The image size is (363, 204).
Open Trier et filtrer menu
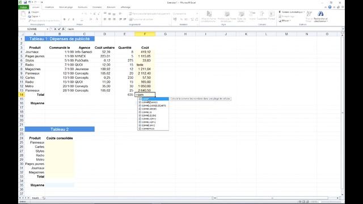click(x=309, y=16)
